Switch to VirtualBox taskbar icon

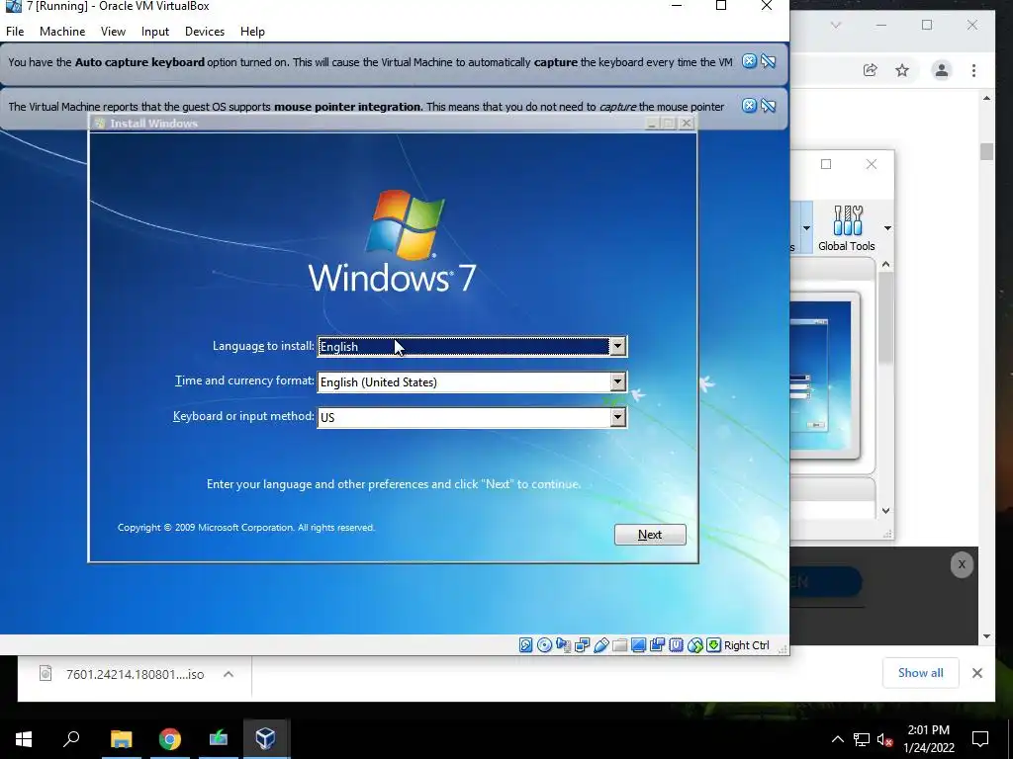(265, 739)
